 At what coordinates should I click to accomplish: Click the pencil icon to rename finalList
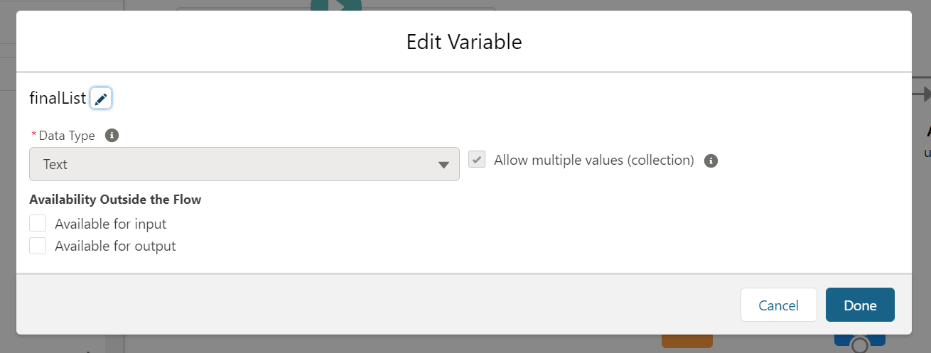click(101, 99)
